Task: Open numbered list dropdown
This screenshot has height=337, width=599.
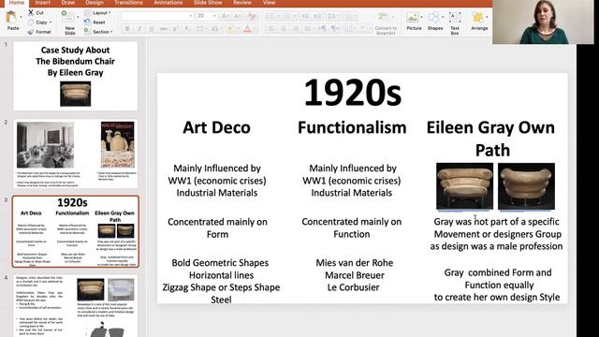Action: [x=296, y=17]
